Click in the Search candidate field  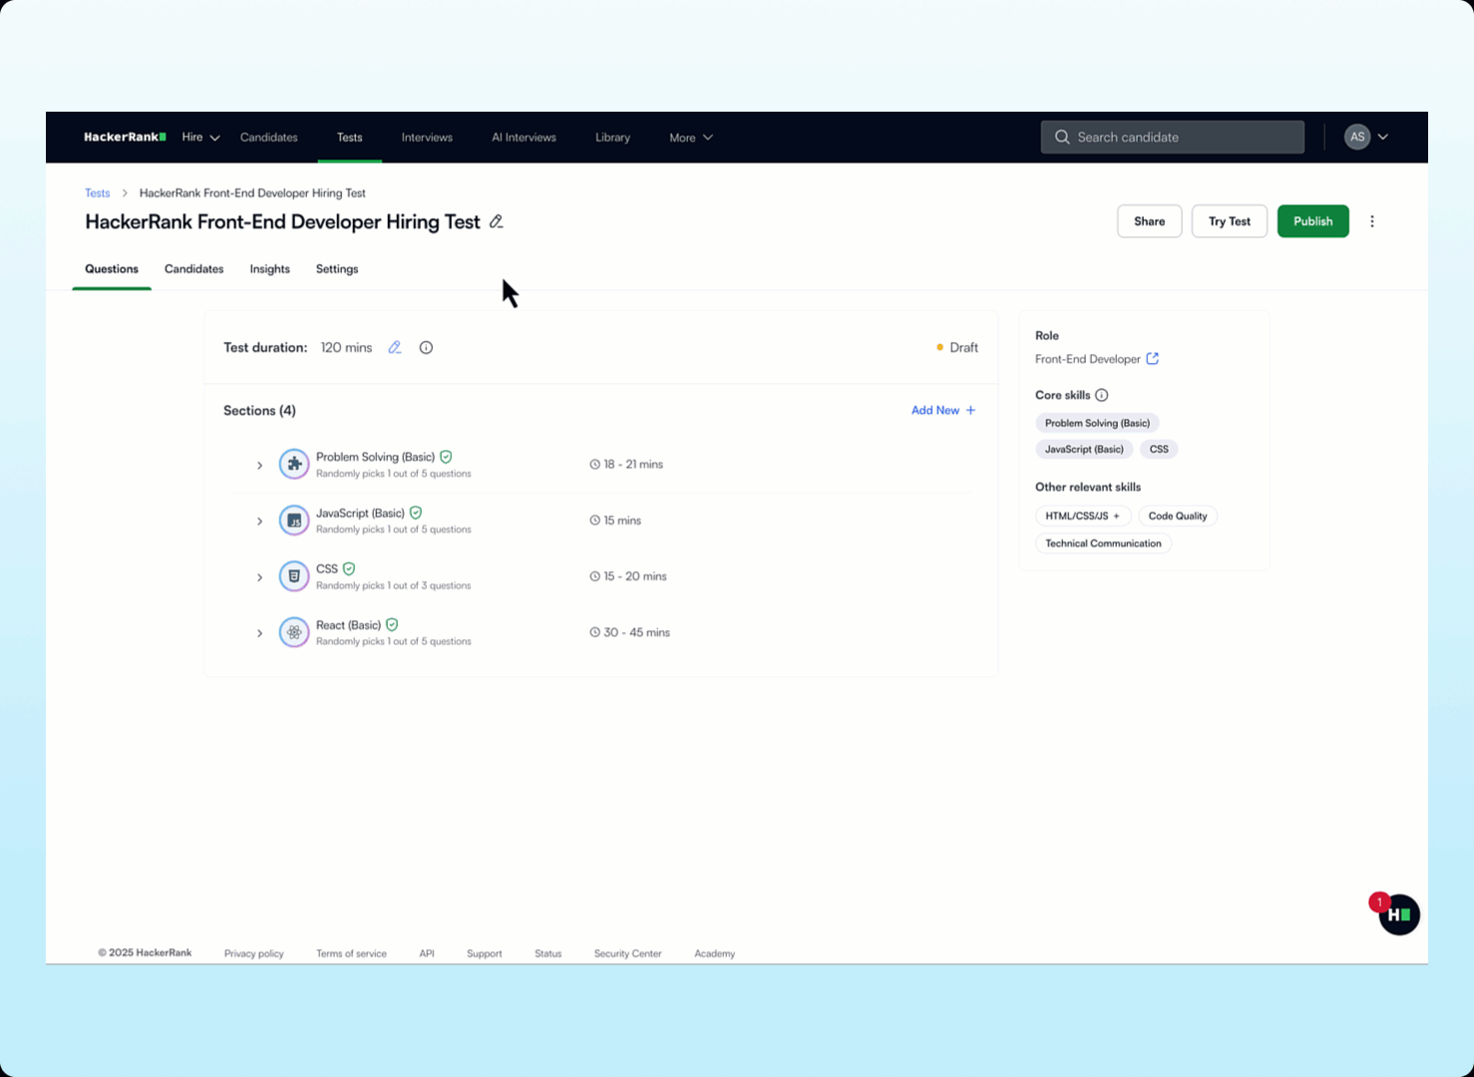pos(1172,137)
